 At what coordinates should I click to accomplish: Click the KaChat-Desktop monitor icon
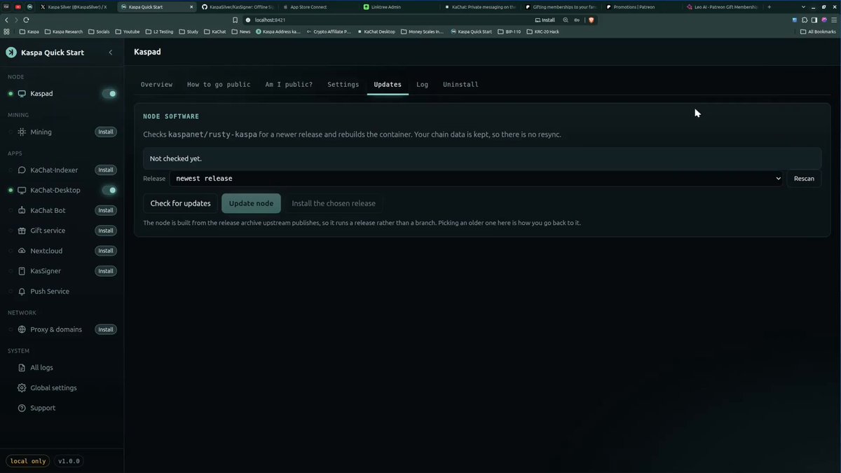(22, 190)
